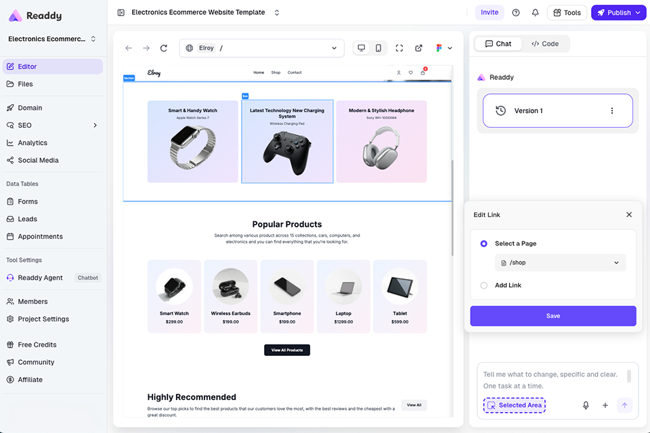Open Version 1 three-dot menu
The height and width of the screenshot is (433, 650).
pyautogui.click(x=612, y=111)
